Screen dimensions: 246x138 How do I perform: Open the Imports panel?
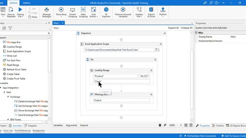[84, 125]
